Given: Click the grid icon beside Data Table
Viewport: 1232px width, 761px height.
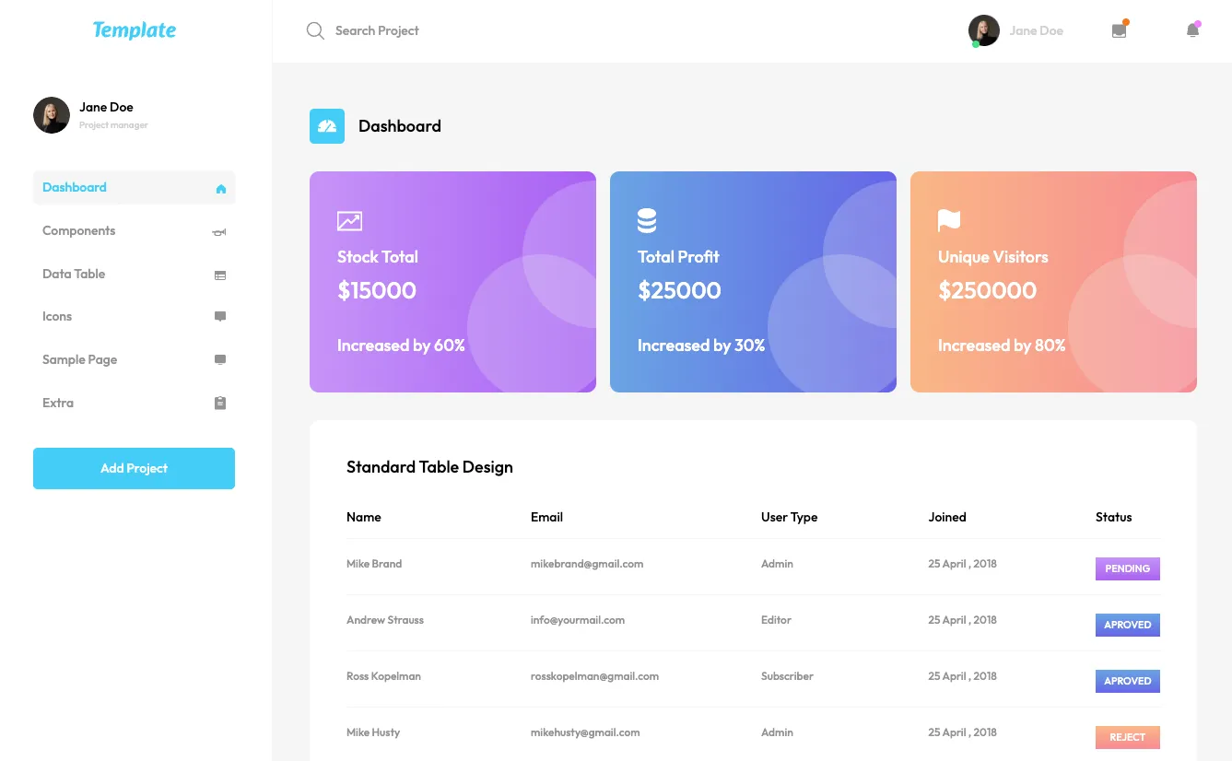Looking at the screenshot, I should pyautogui.click(x=219, y=274).
